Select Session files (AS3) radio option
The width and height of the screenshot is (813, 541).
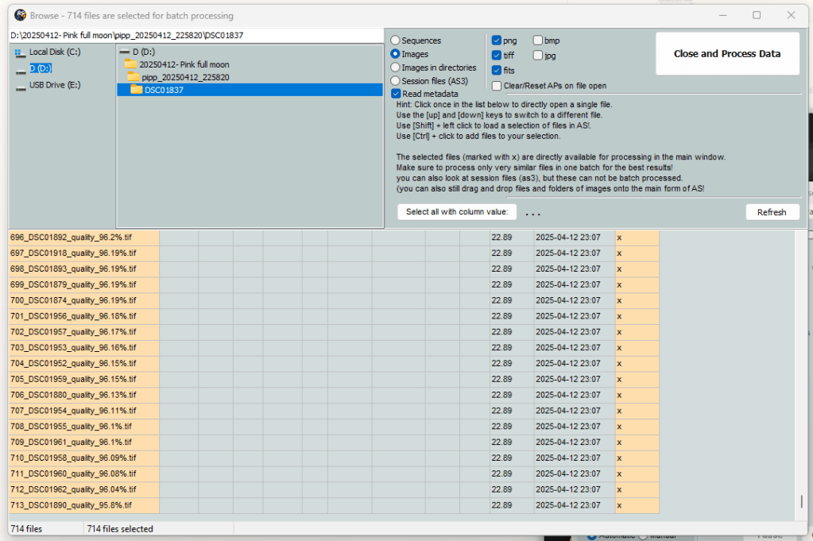coord(395,81)
